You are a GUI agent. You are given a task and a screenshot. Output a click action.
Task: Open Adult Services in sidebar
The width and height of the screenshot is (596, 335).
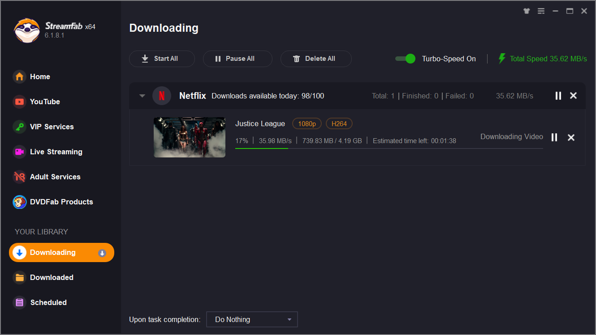(55, 177)
